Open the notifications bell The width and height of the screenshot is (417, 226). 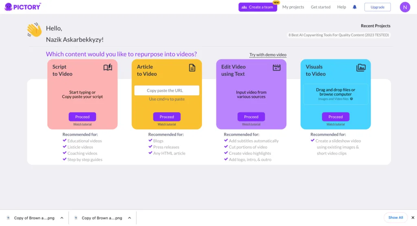(355, 7)
